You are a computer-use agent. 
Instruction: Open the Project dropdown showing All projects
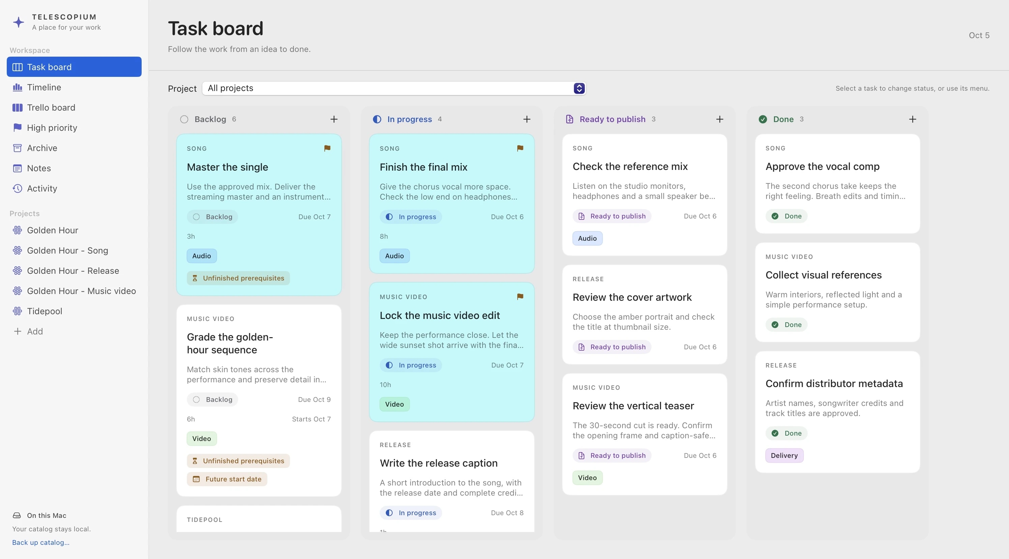click(394, 88)
